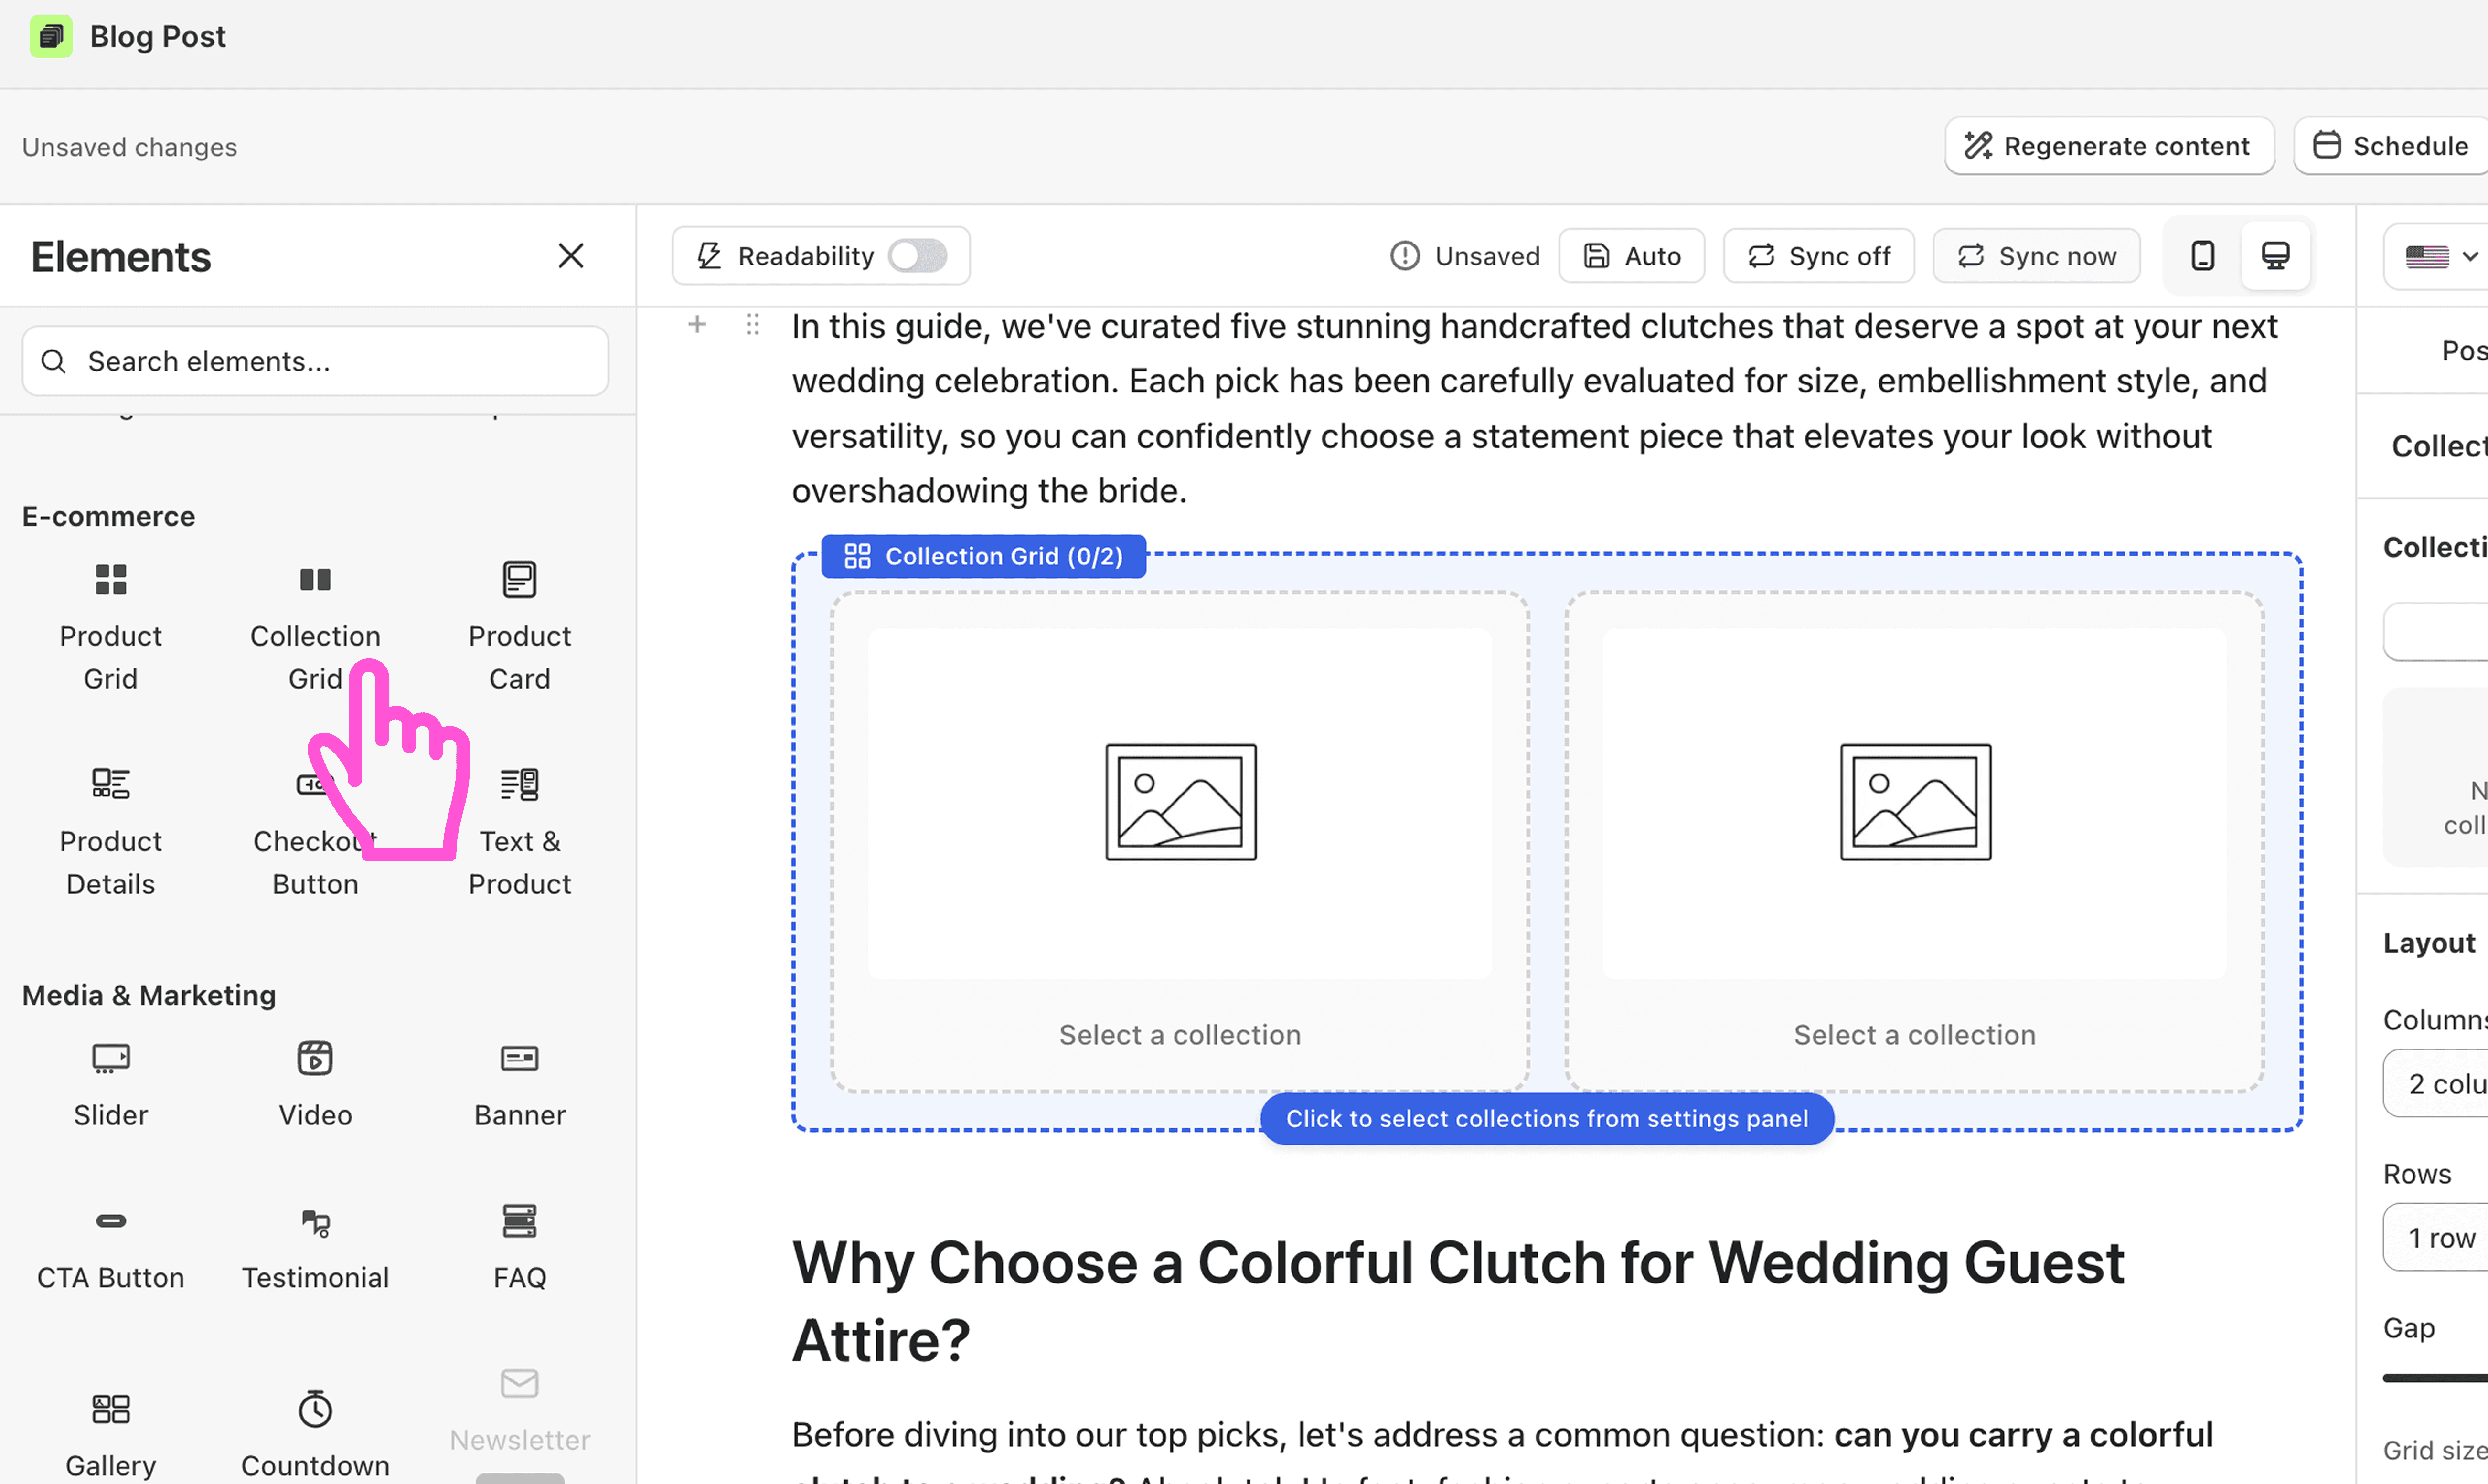This screenshot has width=2488, height=1484.
Task: Toggle the Sync off button
Action: coord(1818,256)
